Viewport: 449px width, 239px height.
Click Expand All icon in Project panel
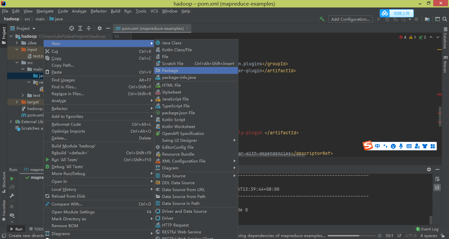(x=80, y=28)
